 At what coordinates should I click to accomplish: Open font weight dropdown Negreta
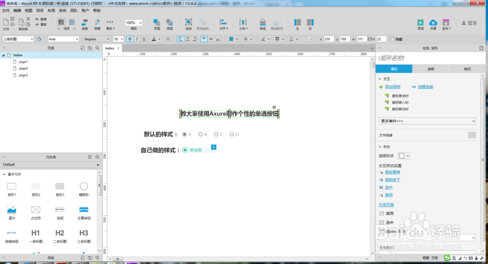coord(96,39)
